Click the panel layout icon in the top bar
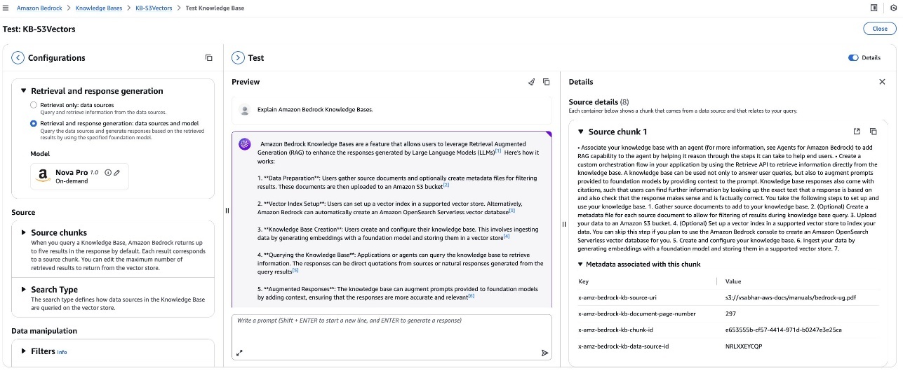The height and width of the screenshot is (373, 903). click(x=874, y=8)
